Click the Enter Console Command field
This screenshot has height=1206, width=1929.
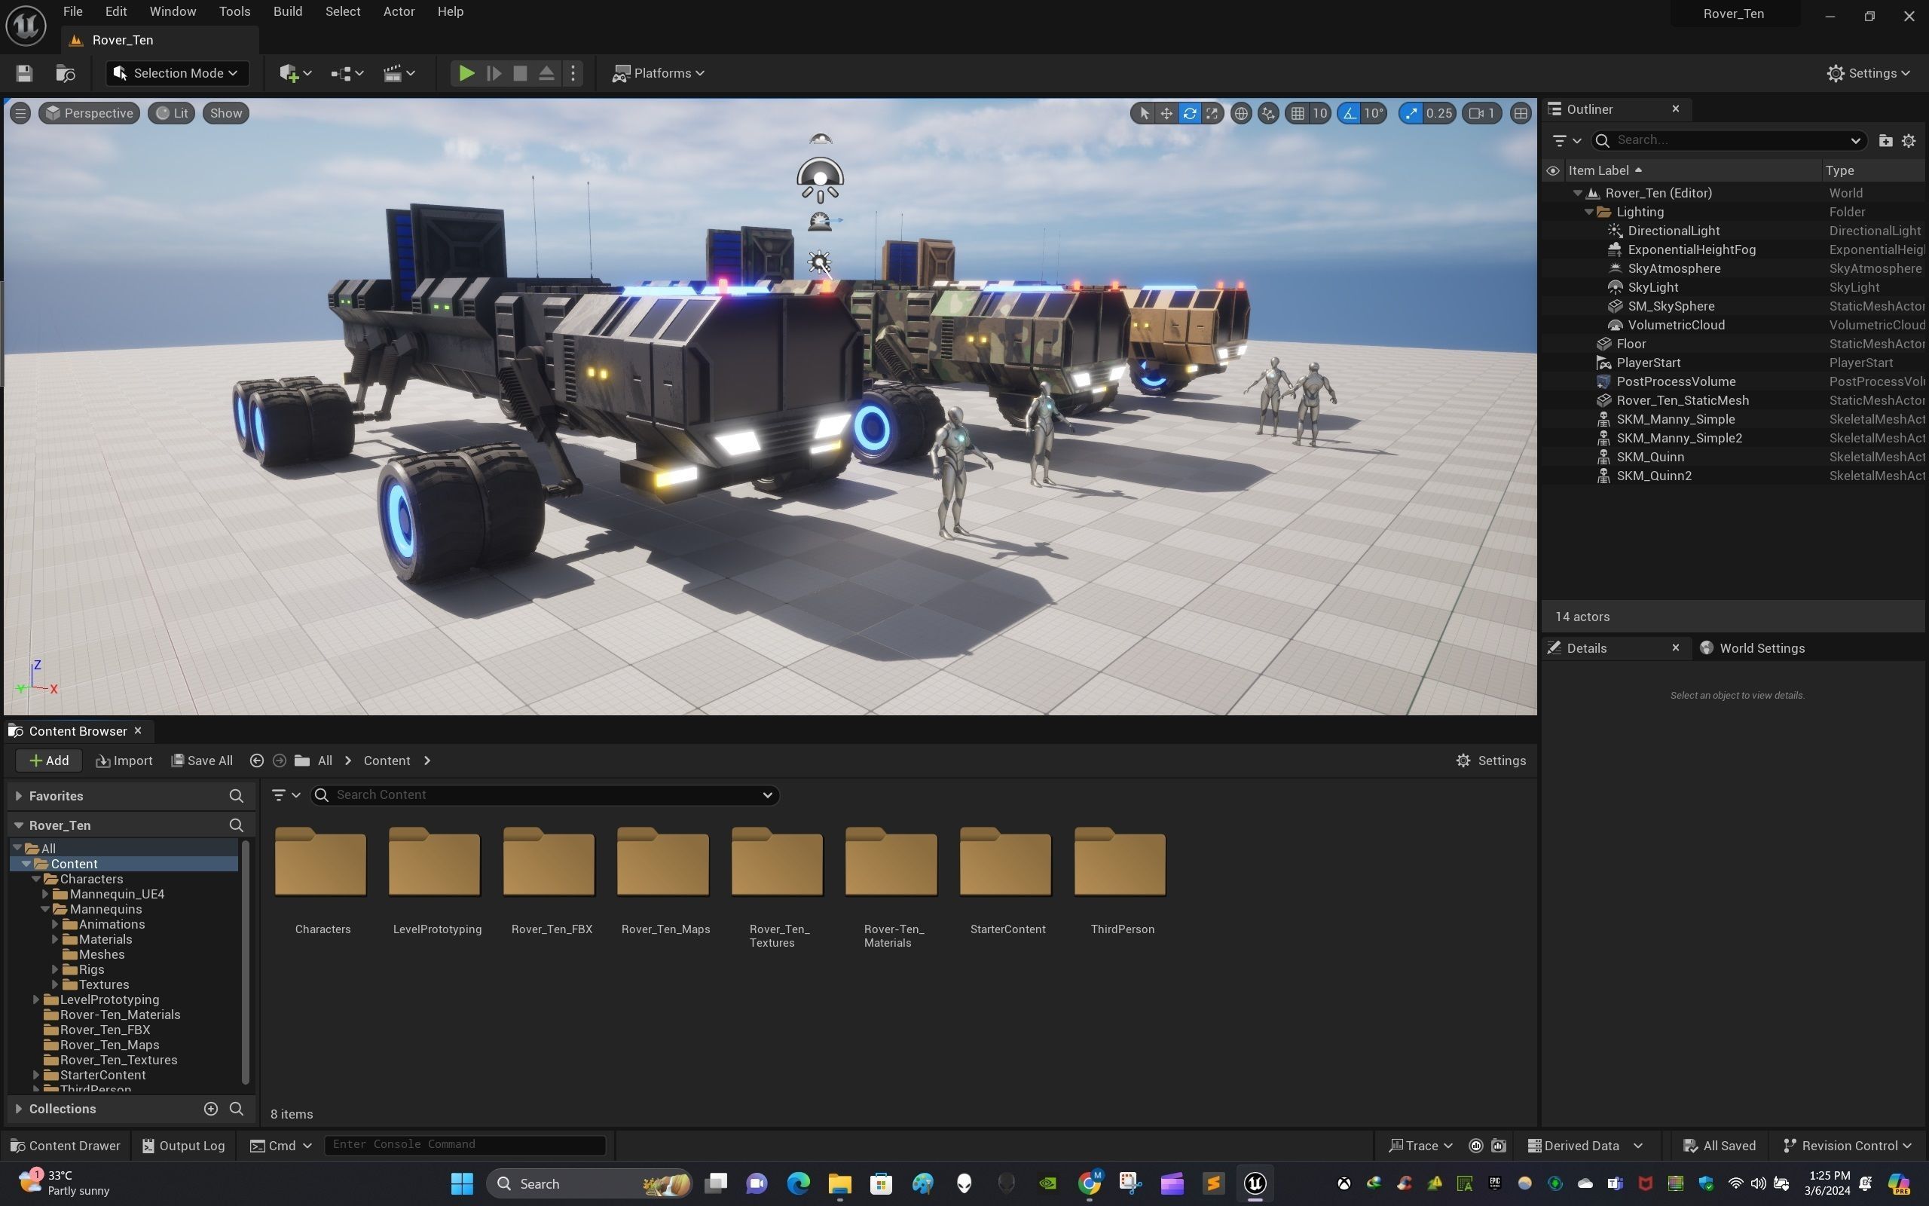coord(466,1145)
